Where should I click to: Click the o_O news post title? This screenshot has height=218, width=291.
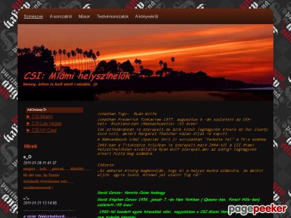(x=27, y=157)
